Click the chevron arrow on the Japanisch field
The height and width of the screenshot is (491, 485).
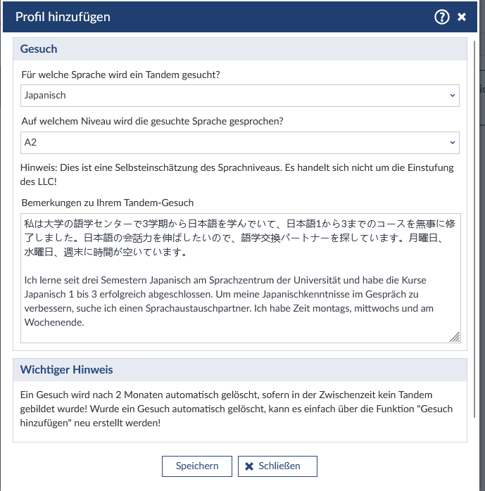[452, 95]
